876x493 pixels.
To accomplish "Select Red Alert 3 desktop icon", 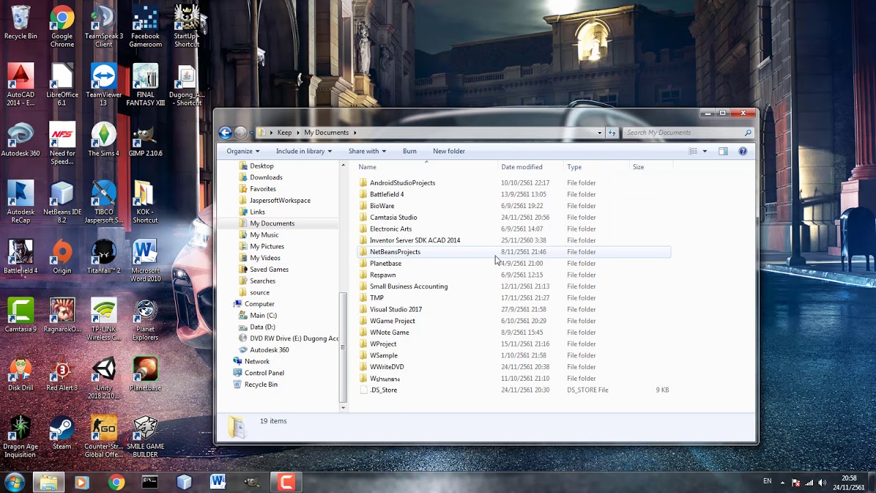I will 62,375.
